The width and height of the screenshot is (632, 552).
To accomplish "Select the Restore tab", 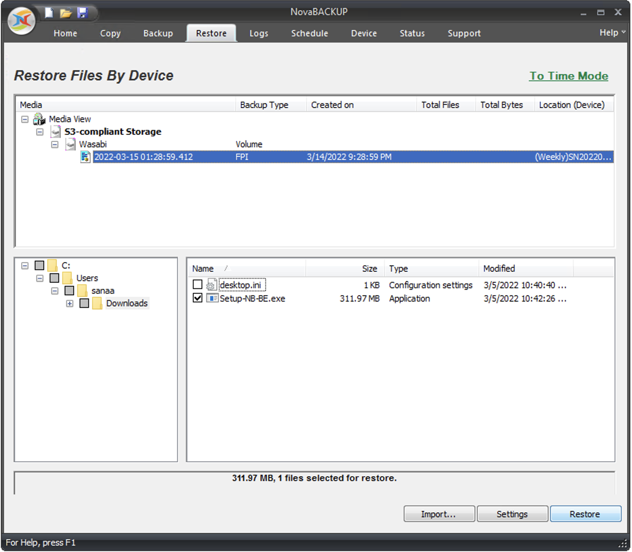I will (211, 33).
